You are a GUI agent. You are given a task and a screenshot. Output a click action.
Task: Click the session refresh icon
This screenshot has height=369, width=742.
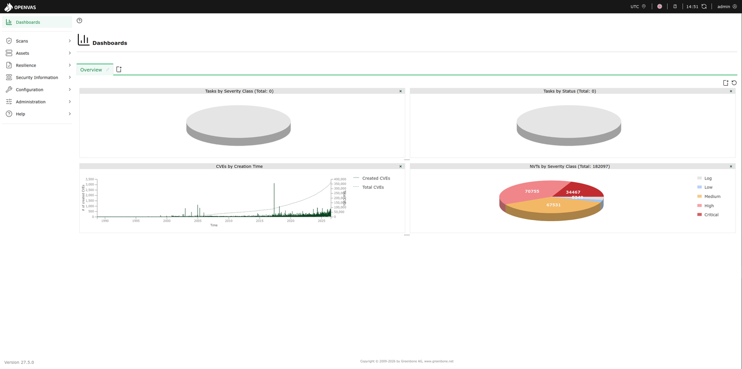704,6
